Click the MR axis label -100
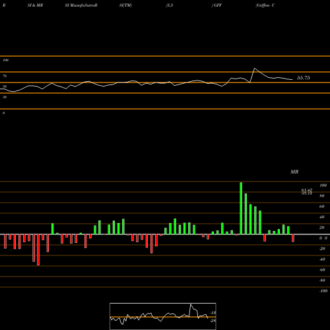Viewport: 330px width, 330px height. coord(323,291)
